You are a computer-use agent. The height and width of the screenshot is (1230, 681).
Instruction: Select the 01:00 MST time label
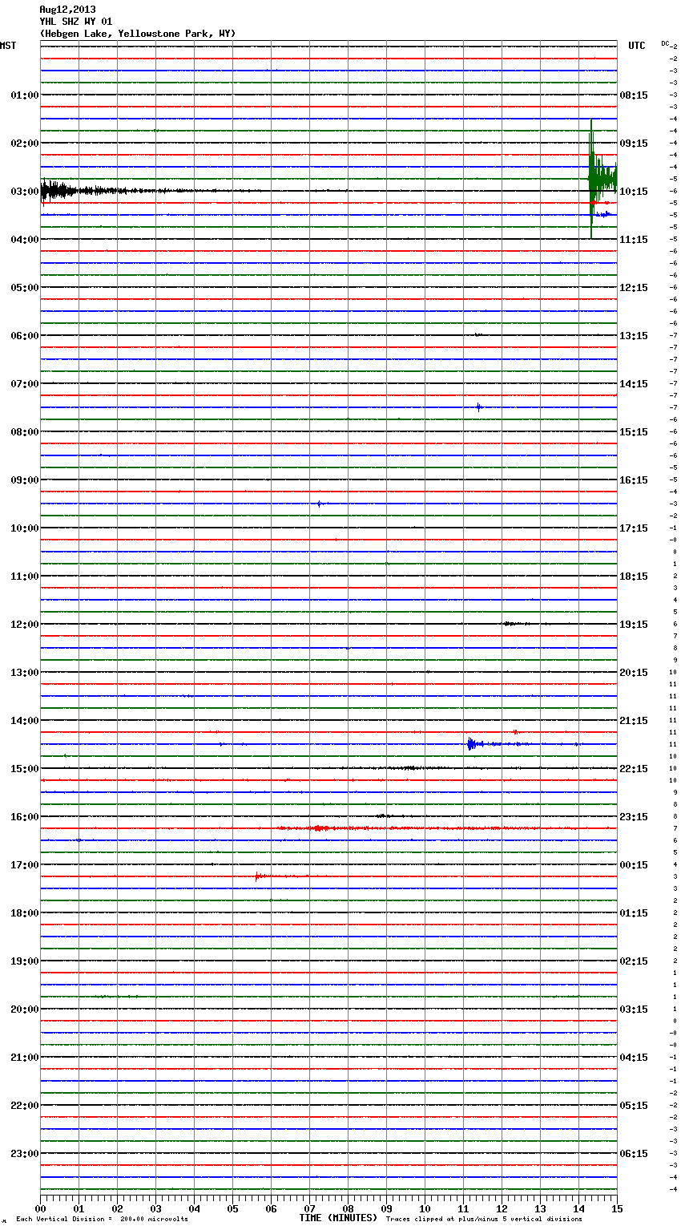point(25,95)
